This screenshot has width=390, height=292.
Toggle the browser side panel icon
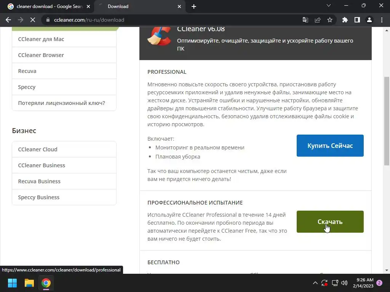pos(357,20)
